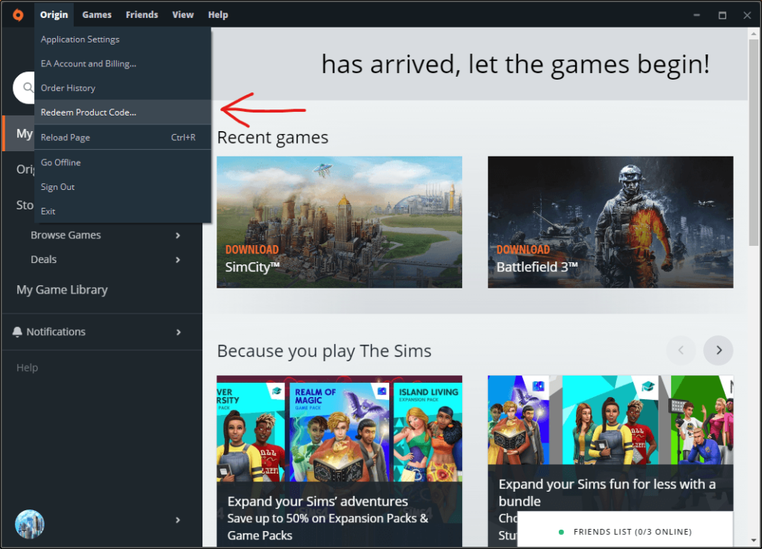
Task: Expand the Deals submenu
Action: [178, 260]
